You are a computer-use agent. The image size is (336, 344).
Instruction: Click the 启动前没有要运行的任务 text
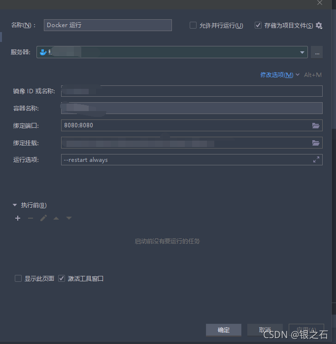168,241
